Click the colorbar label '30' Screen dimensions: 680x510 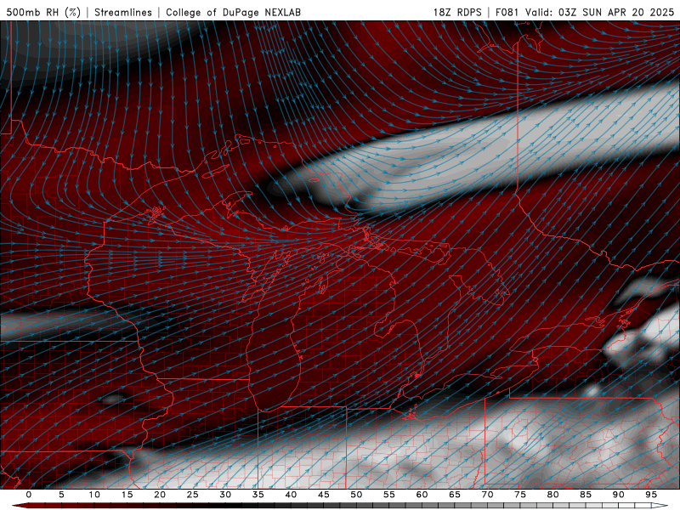coord(225,495)
